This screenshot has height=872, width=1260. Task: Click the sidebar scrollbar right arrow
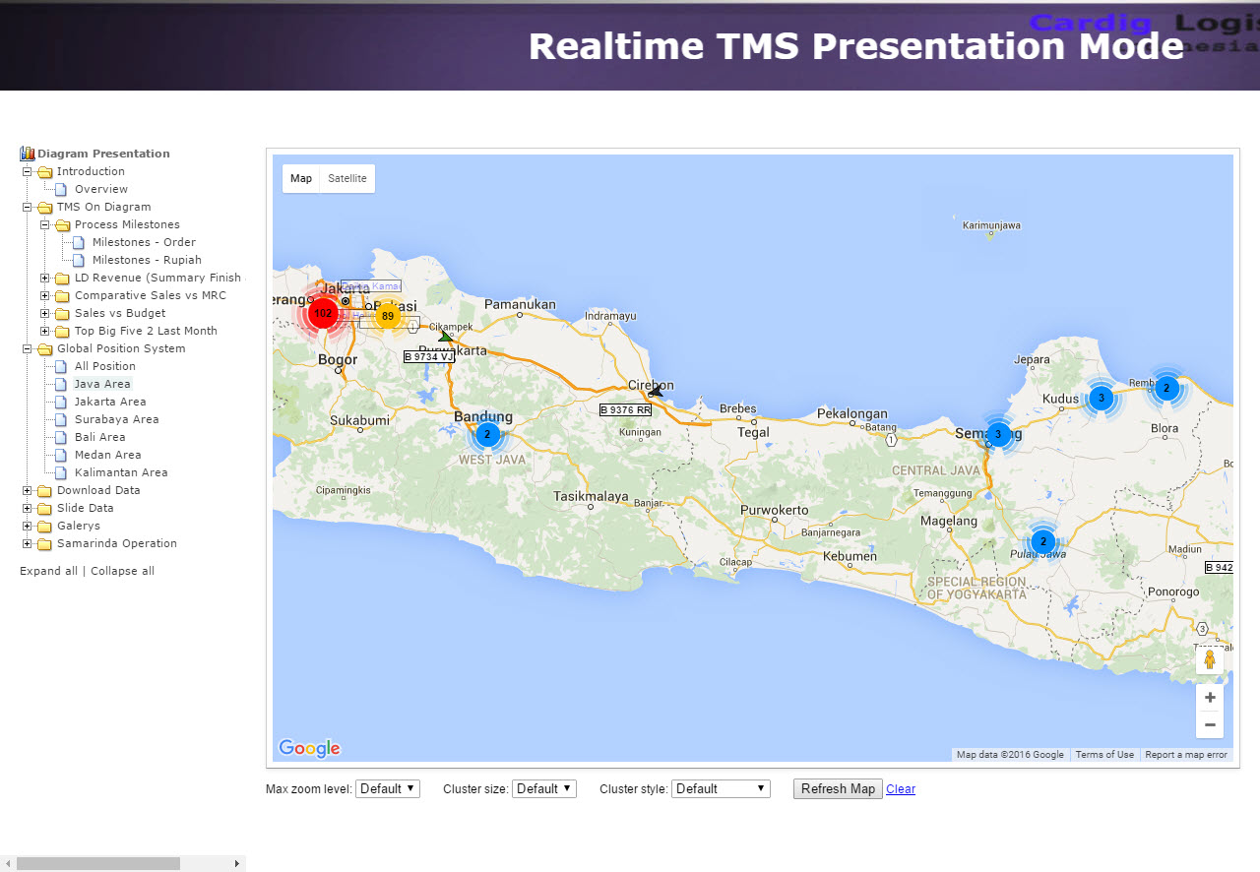236,863
